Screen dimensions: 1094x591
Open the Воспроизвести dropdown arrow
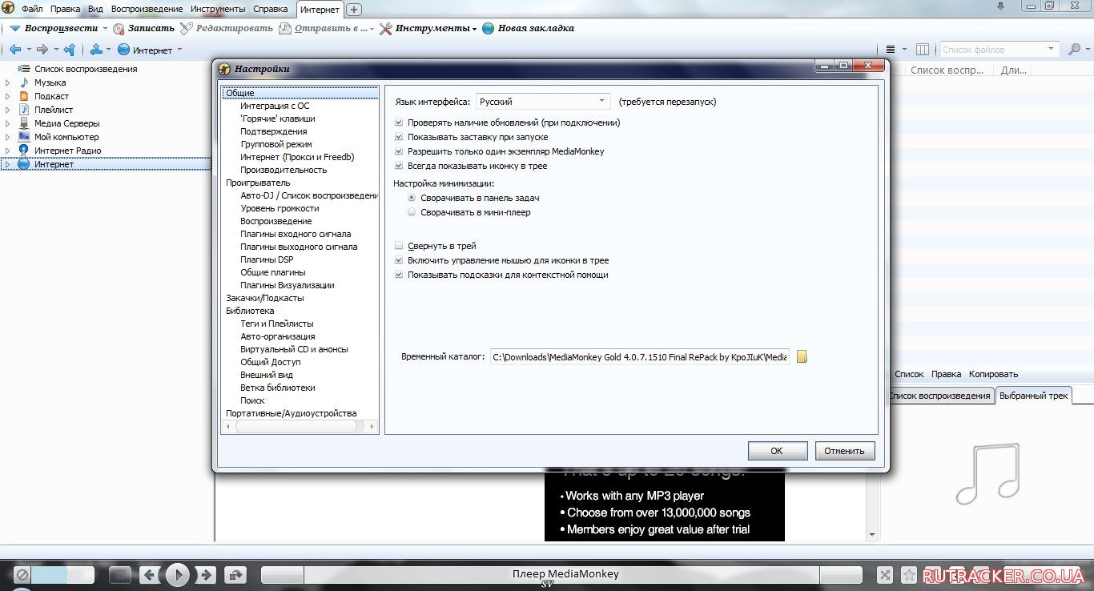[x=105, y=29]
